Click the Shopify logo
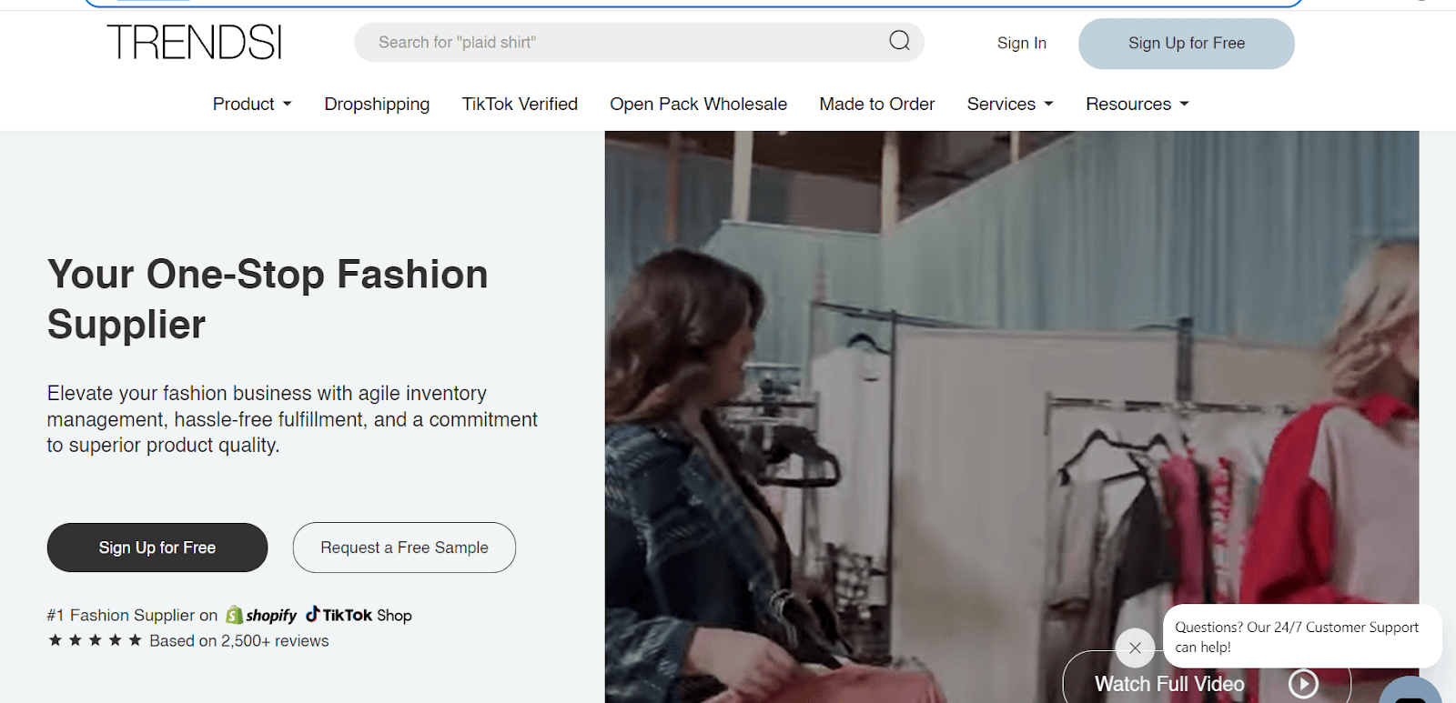 [261, 616]
